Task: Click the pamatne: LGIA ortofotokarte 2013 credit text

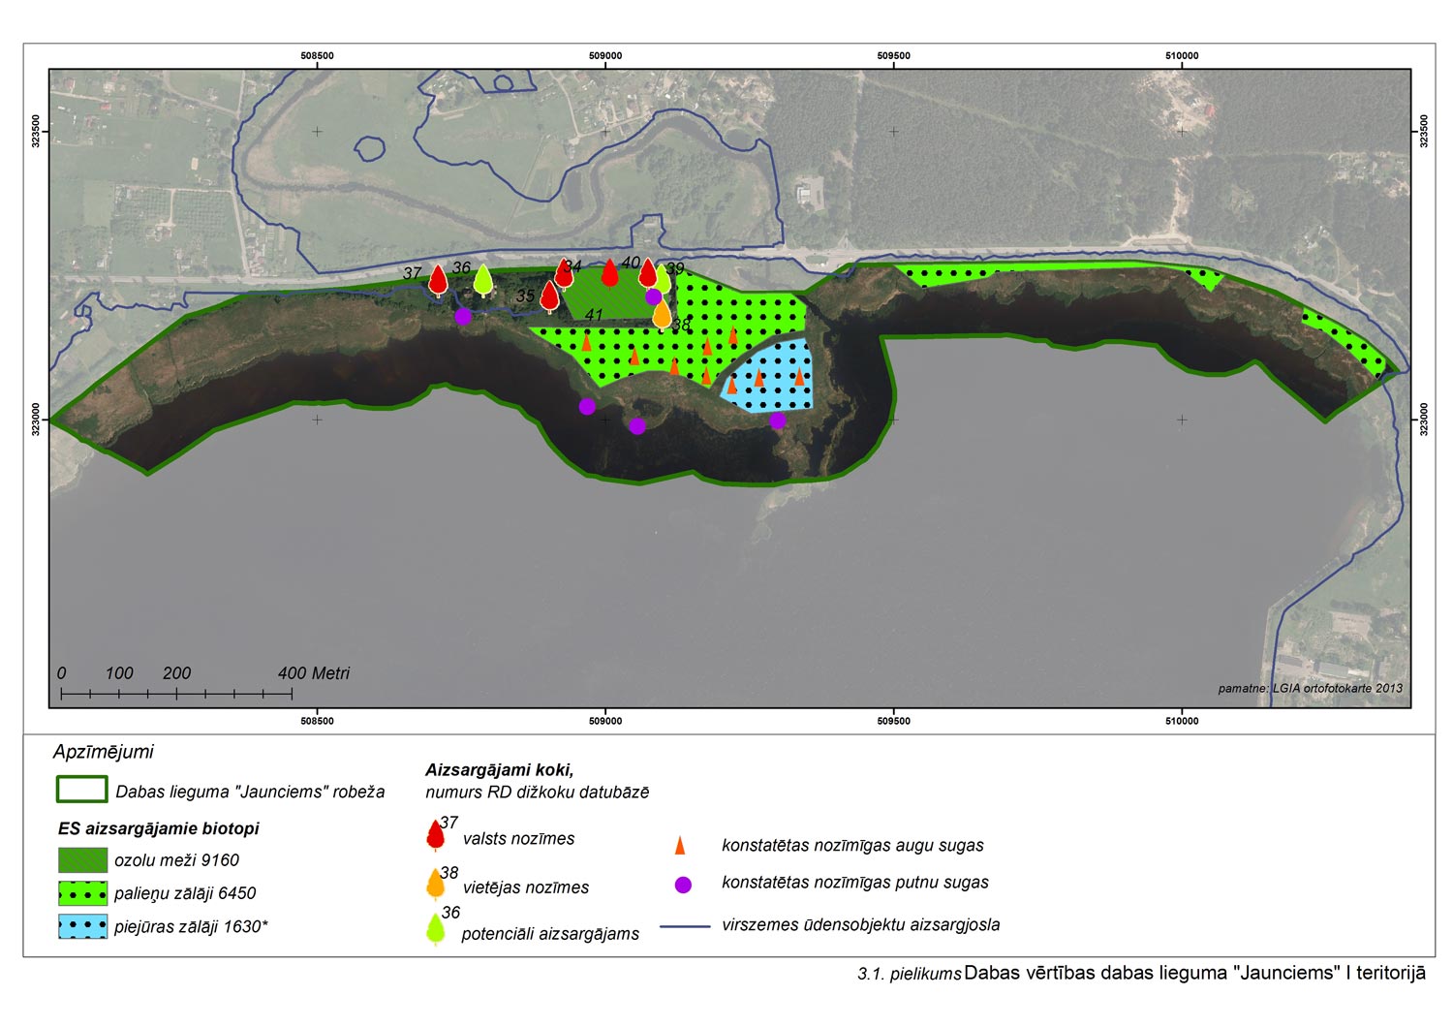Action: point(1310,689)
